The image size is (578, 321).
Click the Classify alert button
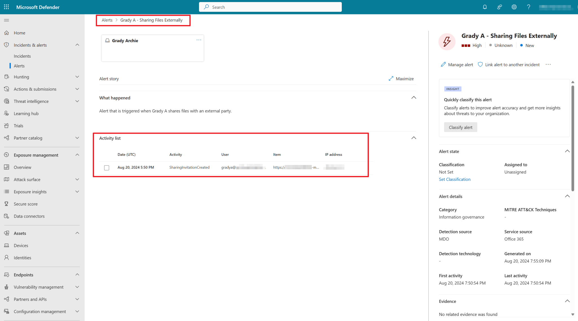point(460,127)
